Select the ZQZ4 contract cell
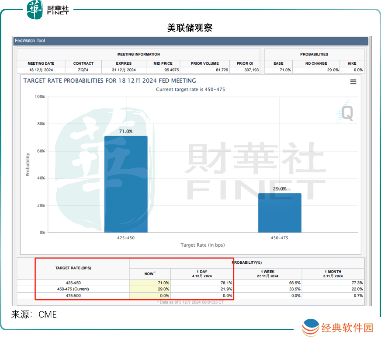This screenshot has width=381, height=339. [x=83, y=70]
